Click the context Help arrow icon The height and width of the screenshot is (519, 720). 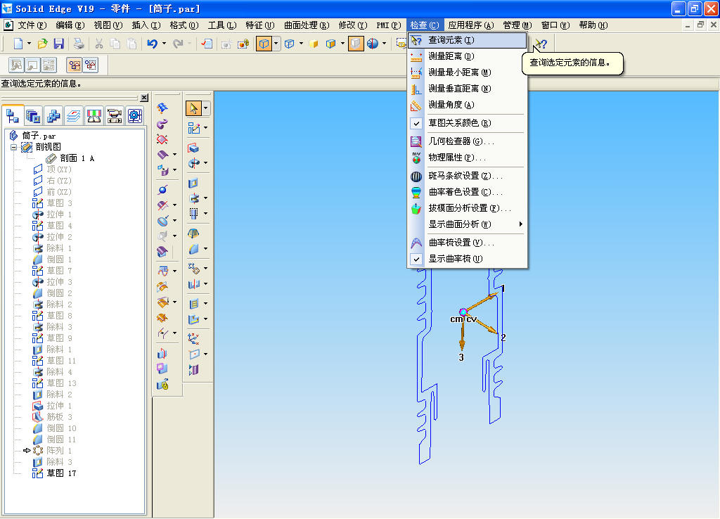[x=541, y=44]
